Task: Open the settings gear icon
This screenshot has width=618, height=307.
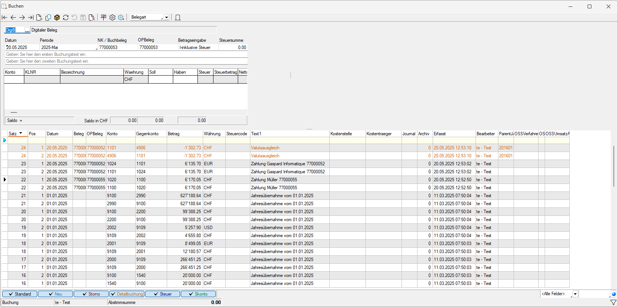Action: [112, 17]
